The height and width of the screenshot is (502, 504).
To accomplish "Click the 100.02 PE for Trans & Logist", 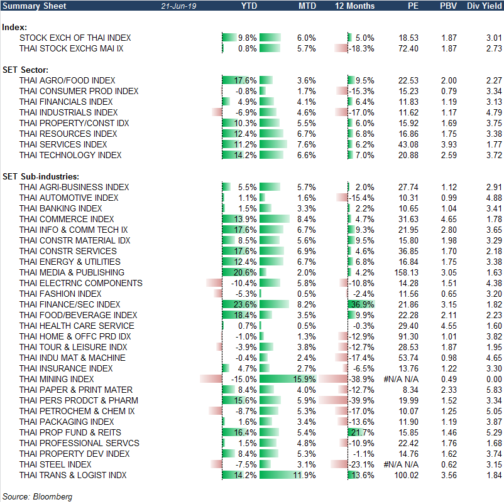I will click(x=407, y=475).
